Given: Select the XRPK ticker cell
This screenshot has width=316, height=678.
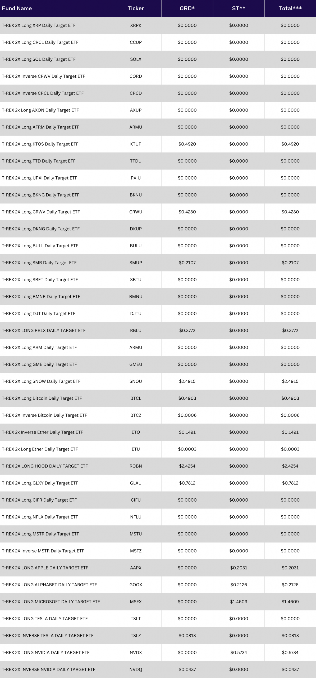Looking at the screenshot, I should point(136,25).
